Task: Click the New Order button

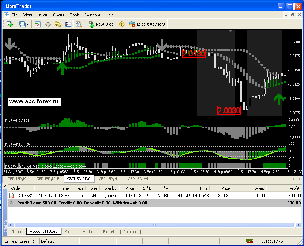Action: click(102, 24)
